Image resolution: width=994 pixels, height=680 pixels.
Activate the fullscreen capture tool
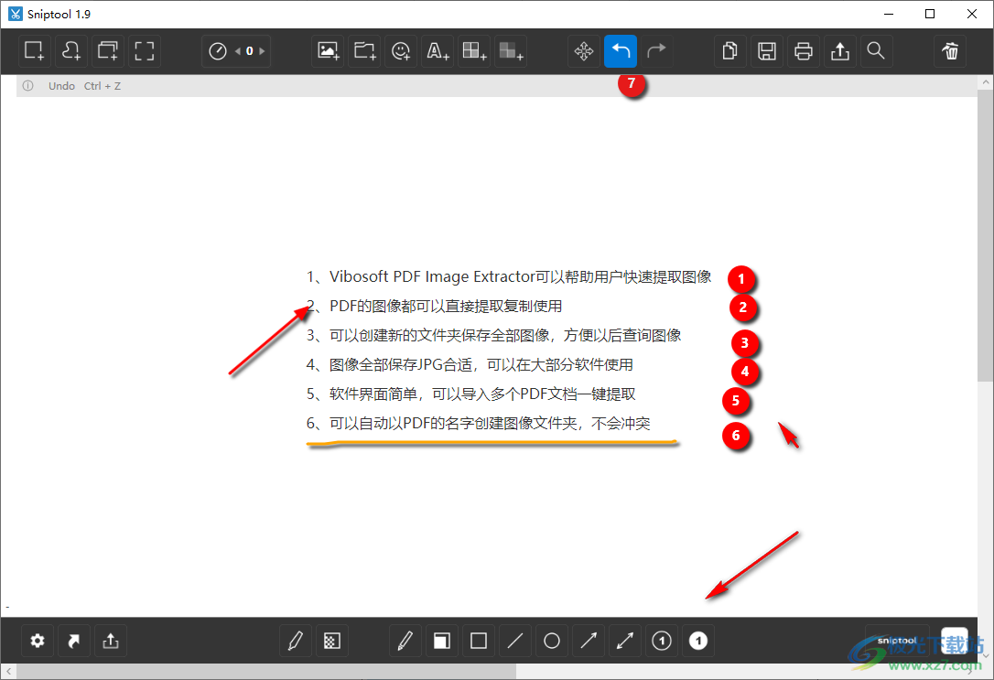tap(144, 50)
